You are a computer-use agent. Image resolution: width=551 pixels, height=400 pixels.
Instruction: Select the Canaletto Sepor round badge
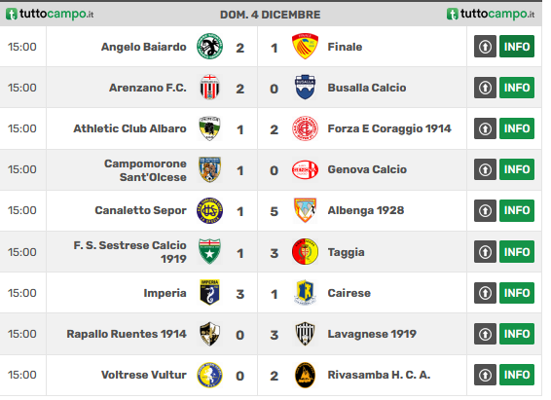pos(209,210)
